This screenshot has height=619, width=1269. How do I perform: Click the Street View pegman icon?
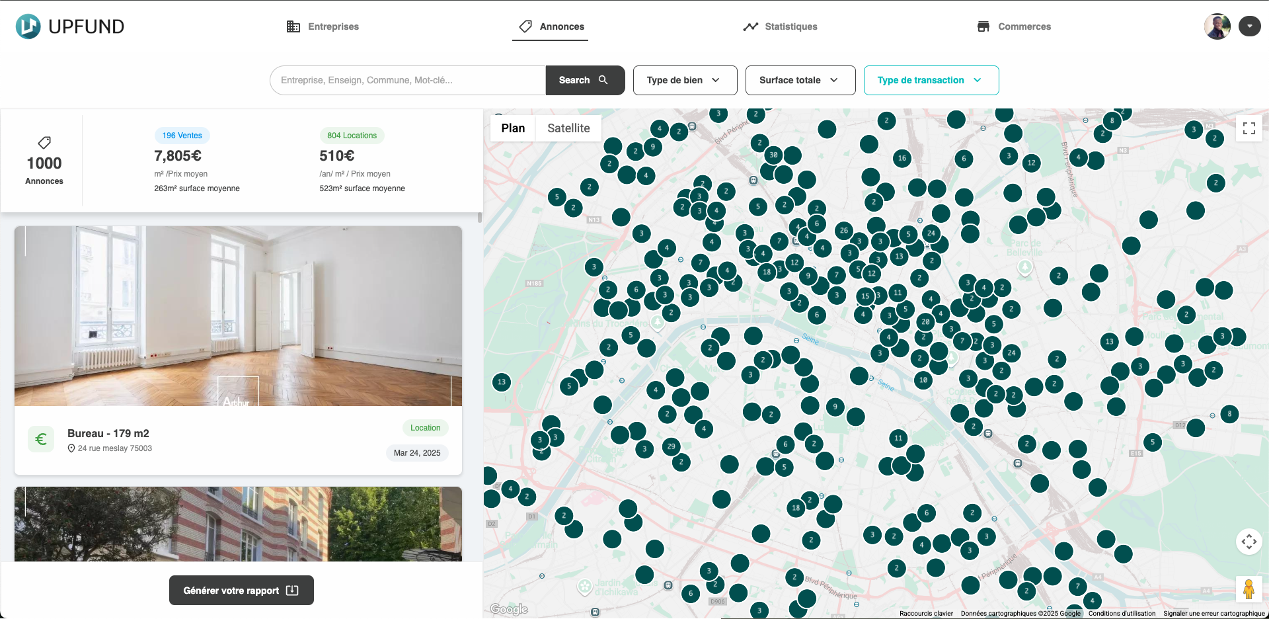tap(1249, 589)
